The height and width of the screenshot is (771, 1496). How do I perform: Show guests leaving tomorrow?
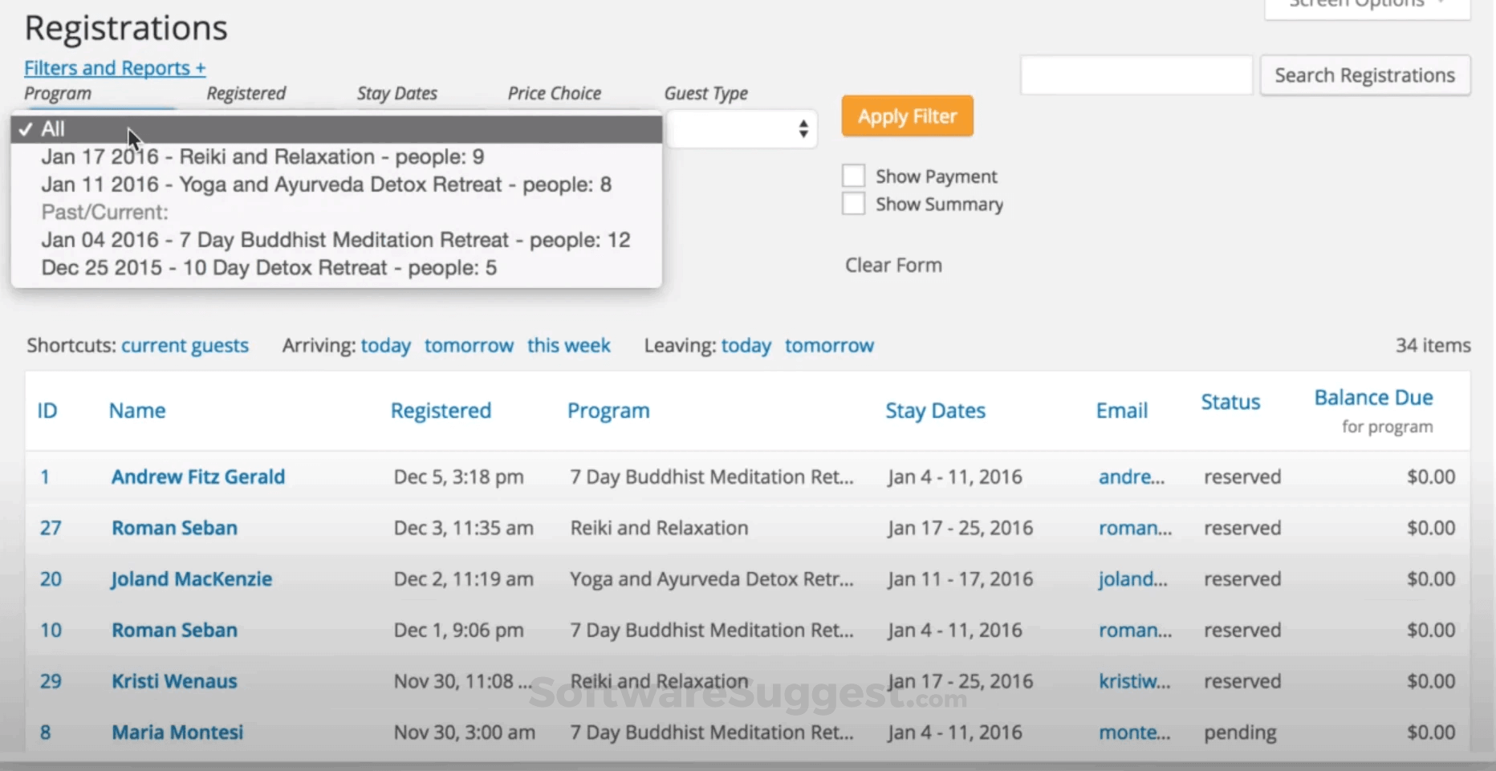(x=829, y=345)
